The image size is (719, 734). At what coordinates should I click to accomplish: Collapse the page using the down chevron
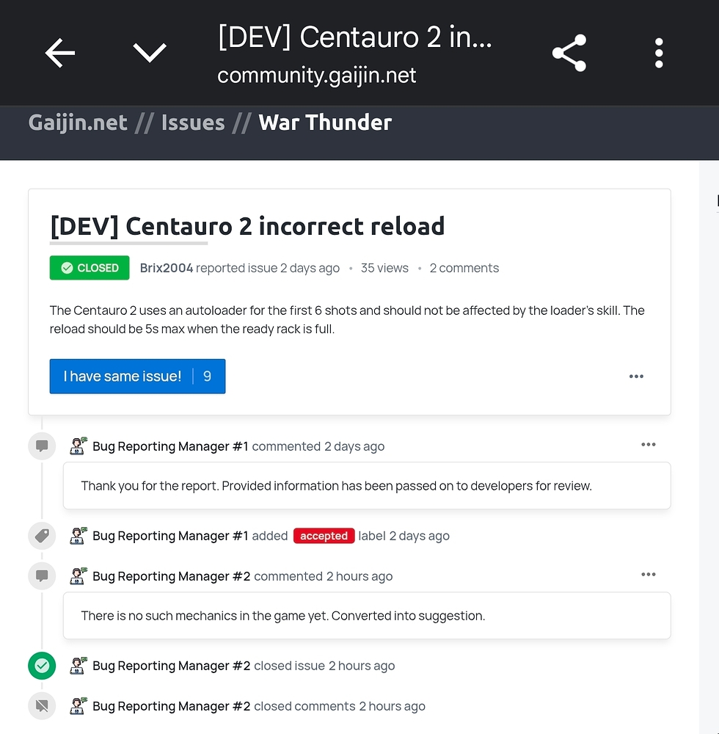150,52
